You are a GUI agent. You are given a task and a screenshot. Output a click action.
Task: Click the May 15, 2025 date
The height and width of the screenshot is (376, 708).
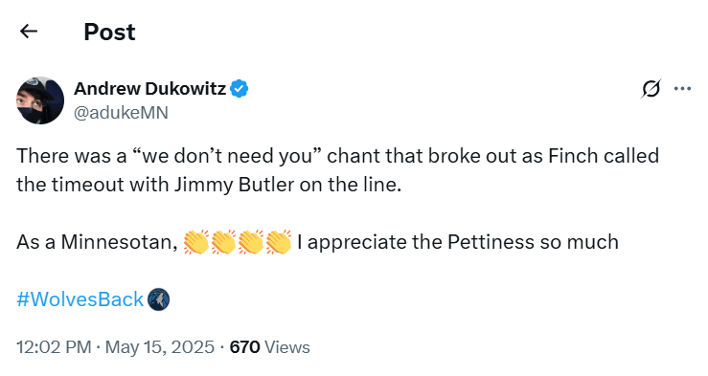coord(160,347)
